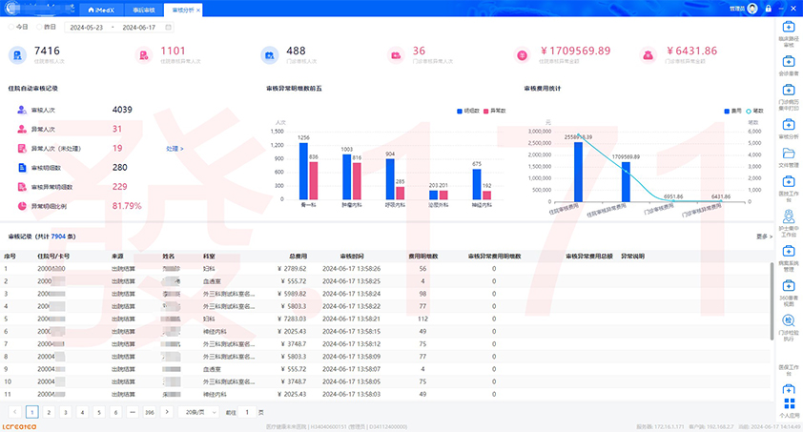
Task: Close the 审核分析 tab
Action: click(x=198, y=10)
